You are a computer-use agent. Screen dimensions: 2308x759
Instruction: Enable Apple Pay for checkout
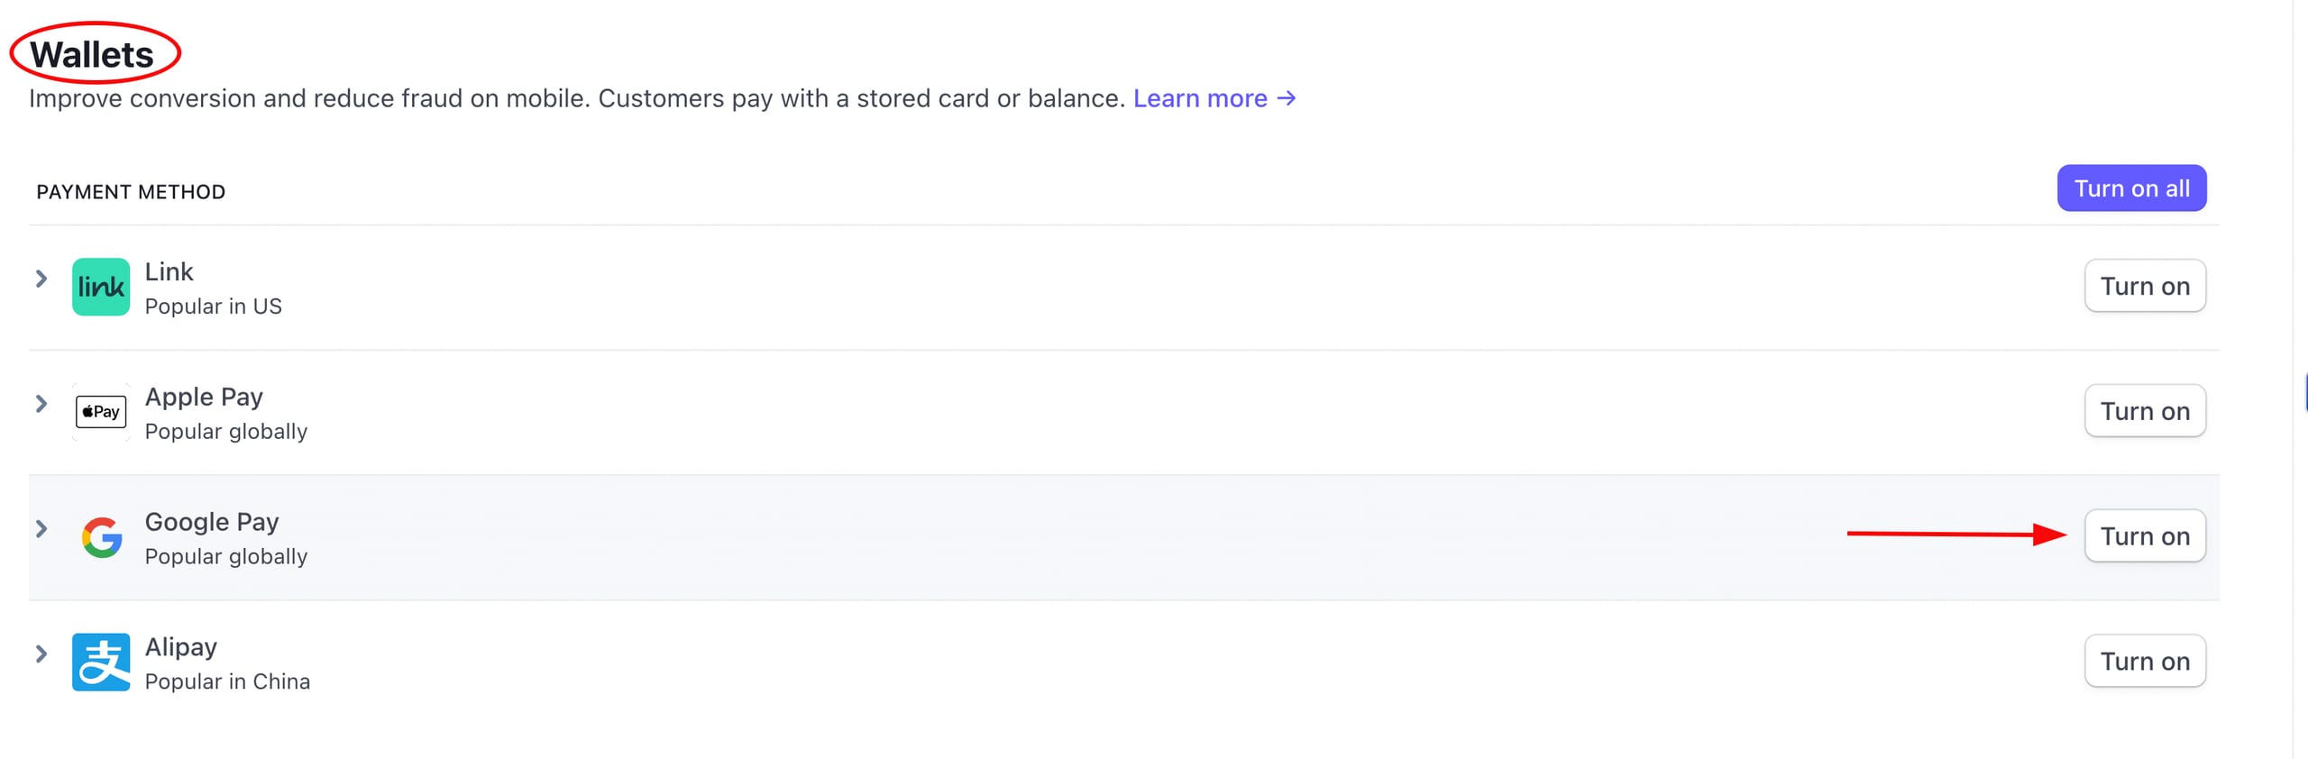pyautogui.click(x=2145, y=410)
